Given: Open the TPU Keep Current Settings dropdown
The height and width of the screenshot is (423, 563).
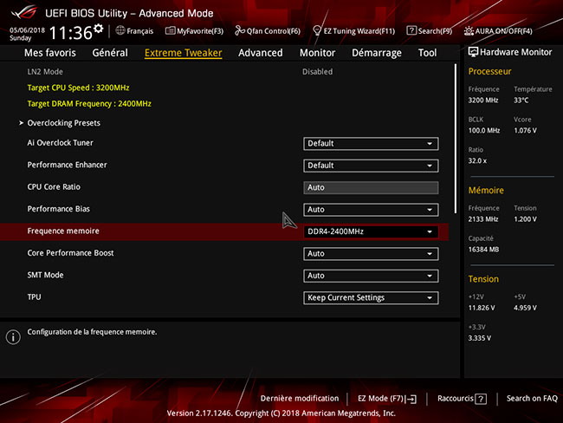Looking at the screenshot, I should 371,298.
